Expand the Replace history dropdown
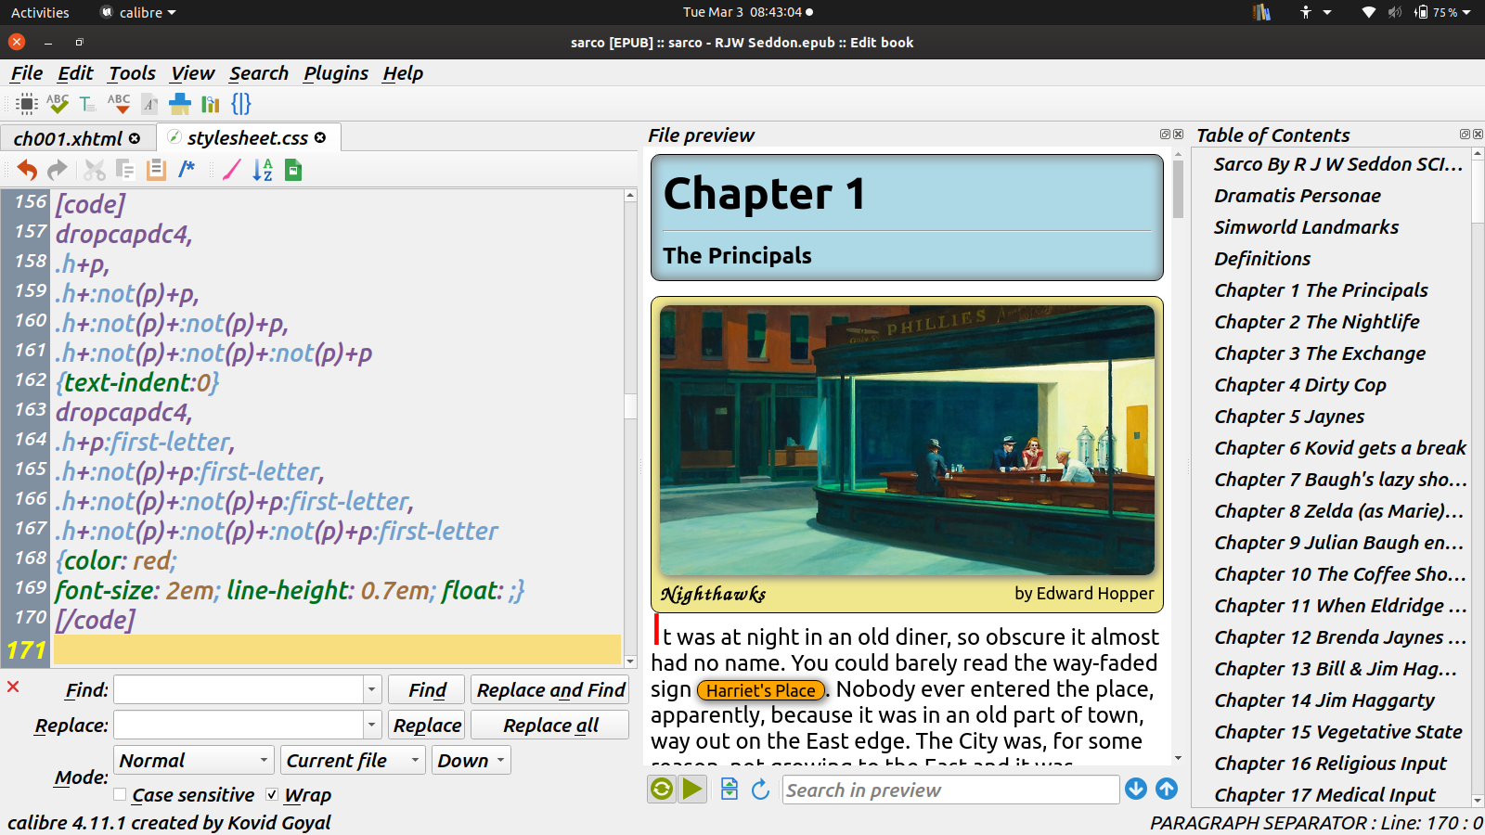 [372, 725]
